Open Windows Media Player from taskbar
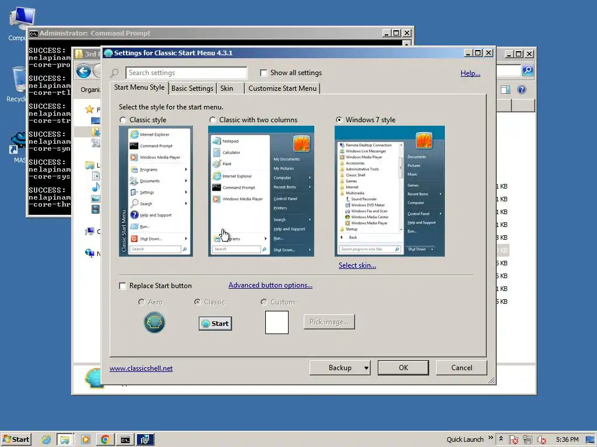The height and width of the screenshot is (447, 597). point(86,439)
